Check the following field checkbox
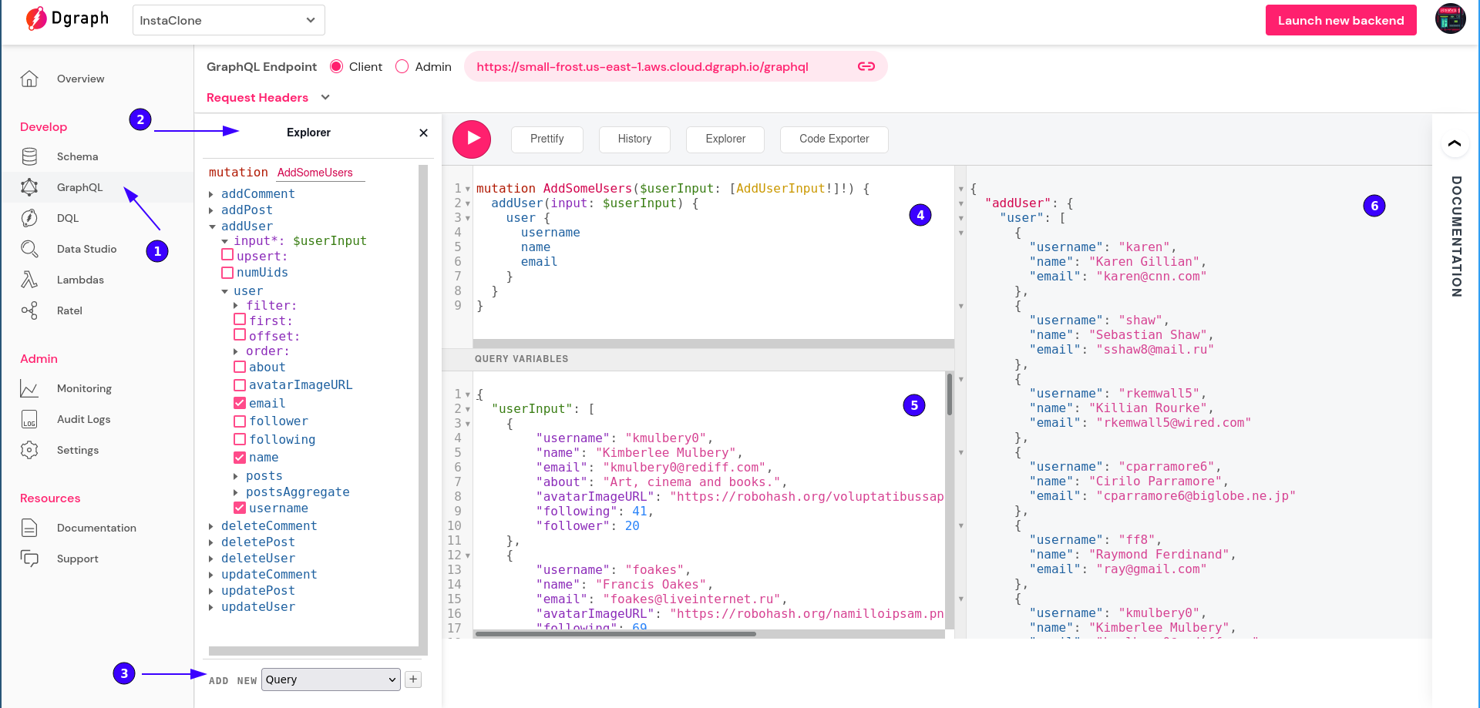Screen dimensions: 1480x708 [240, 439]
